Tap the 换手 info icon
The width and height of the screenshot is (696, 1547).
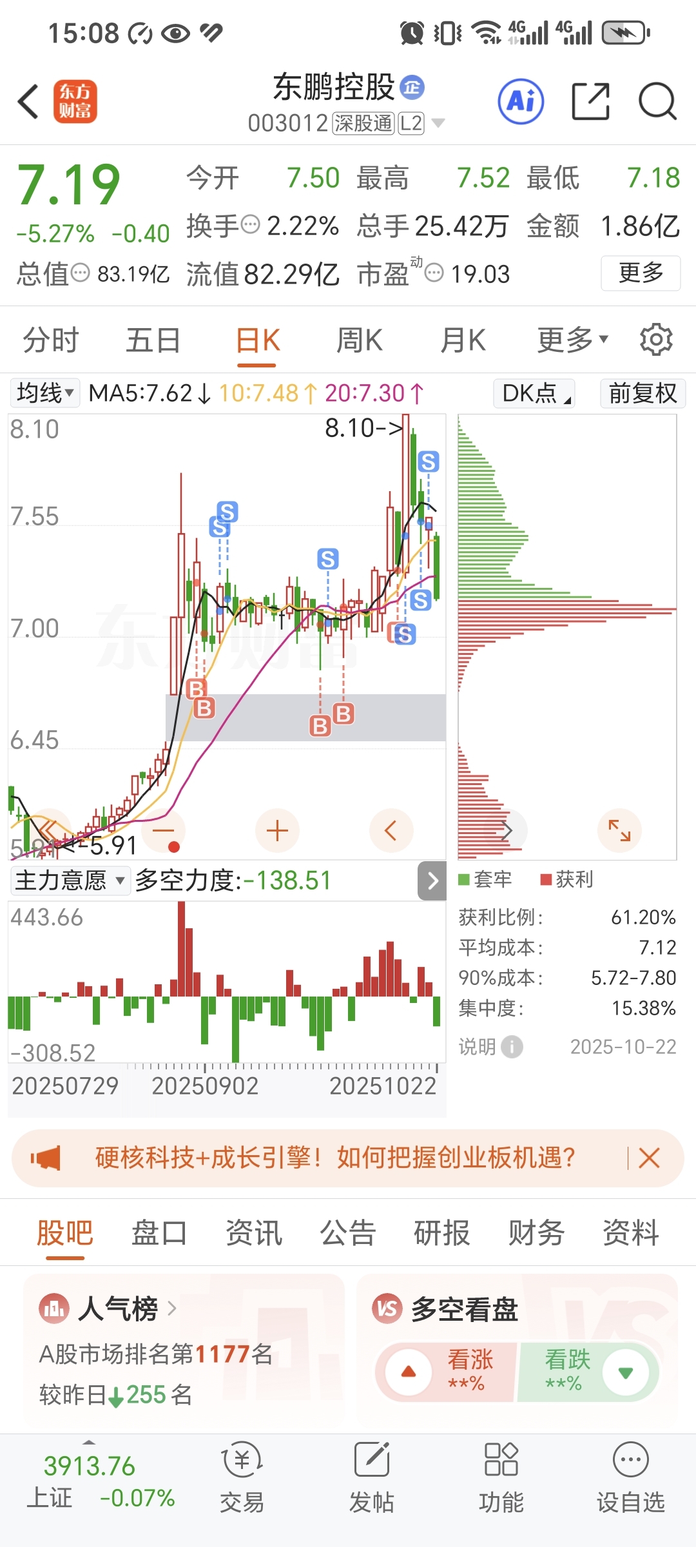point(250,225)
